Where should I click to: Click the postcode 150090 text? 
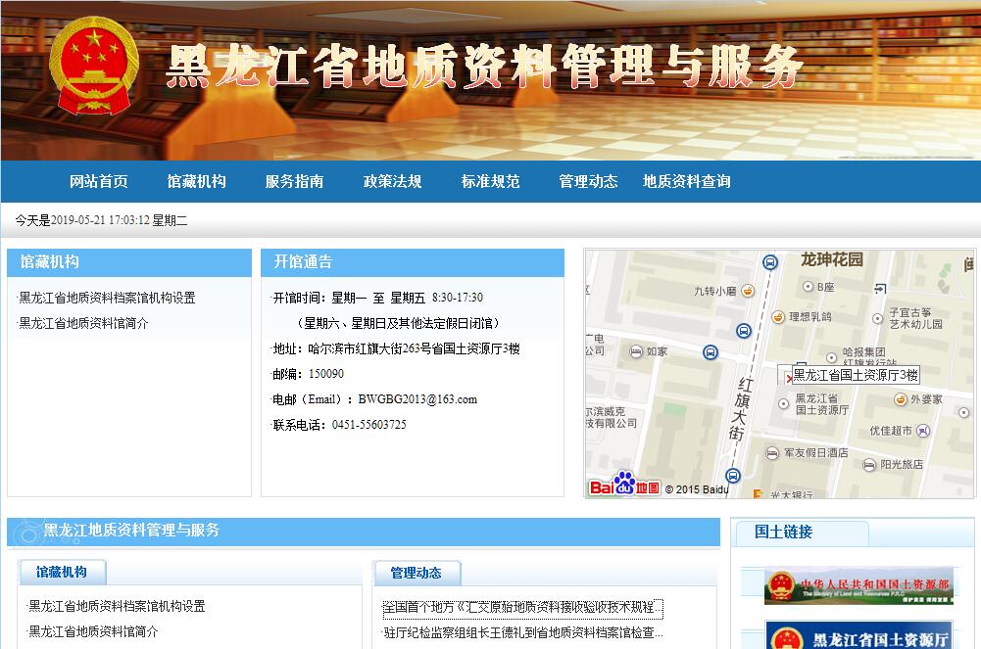[x=326, y=374]
